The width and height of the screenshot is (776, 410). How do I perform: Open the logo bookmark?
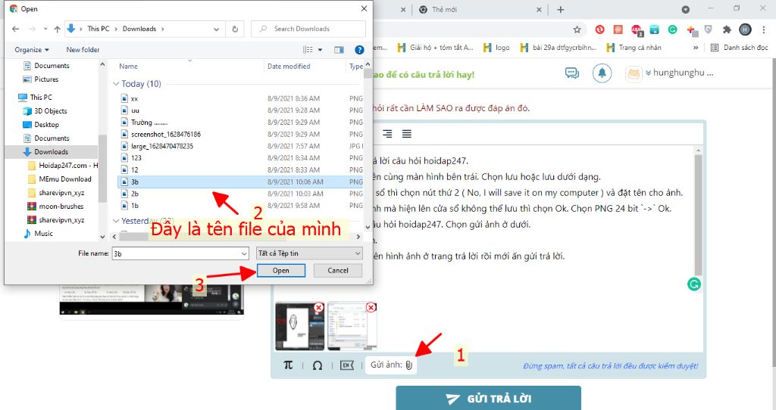(x=496, y=48)
